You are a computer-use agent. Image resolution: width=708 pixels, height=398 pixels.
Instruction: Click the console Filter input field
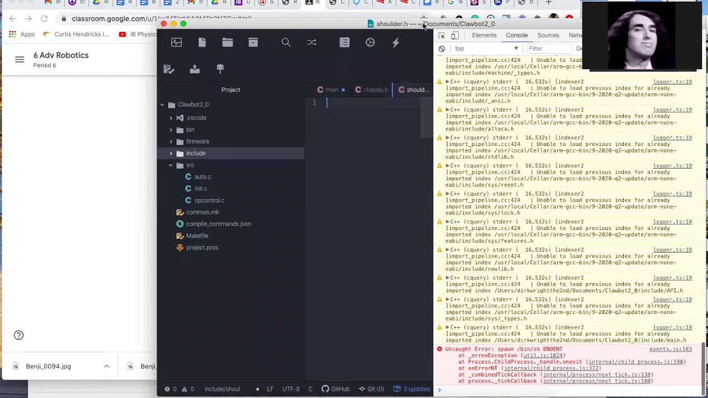pyautogui.click(x=549, y=49)
